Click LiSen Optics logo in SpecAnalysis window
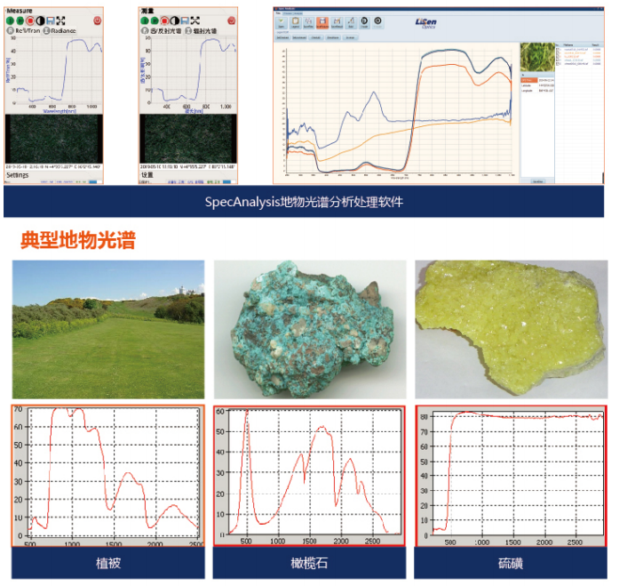This screenshot has width=619, height=586. coord(426,23)
